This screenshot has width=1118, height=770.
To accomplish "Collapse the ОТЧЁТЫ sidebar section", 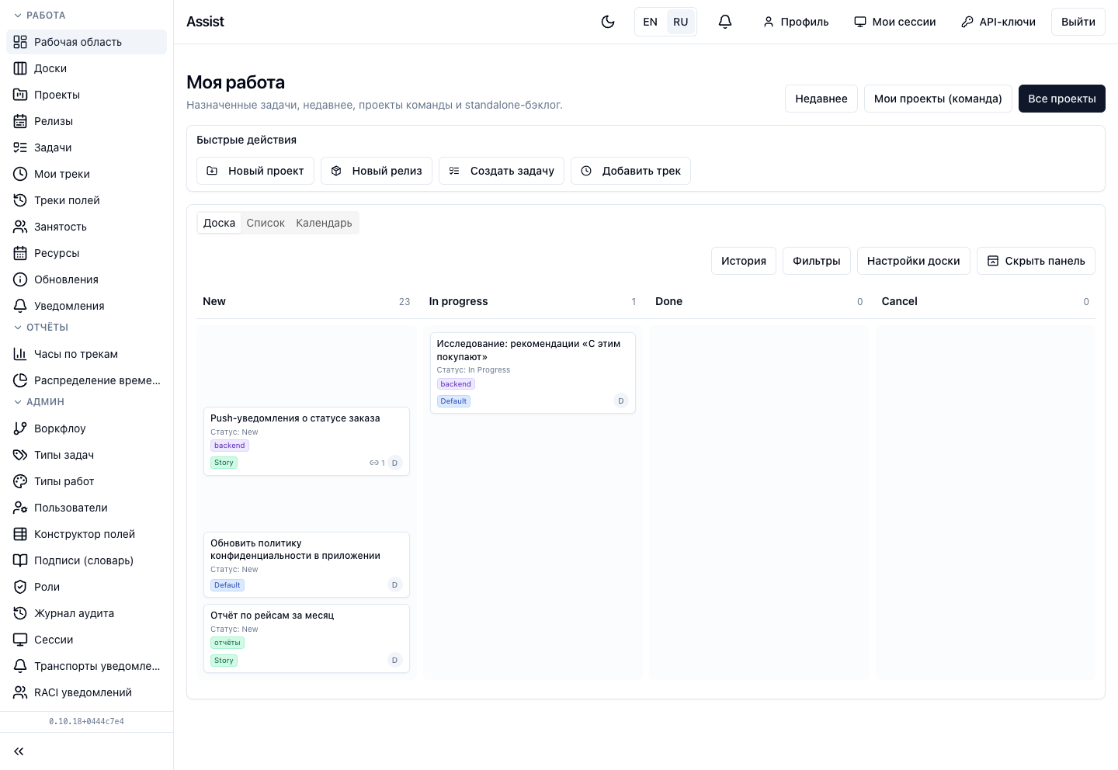I will pos(41,328).
